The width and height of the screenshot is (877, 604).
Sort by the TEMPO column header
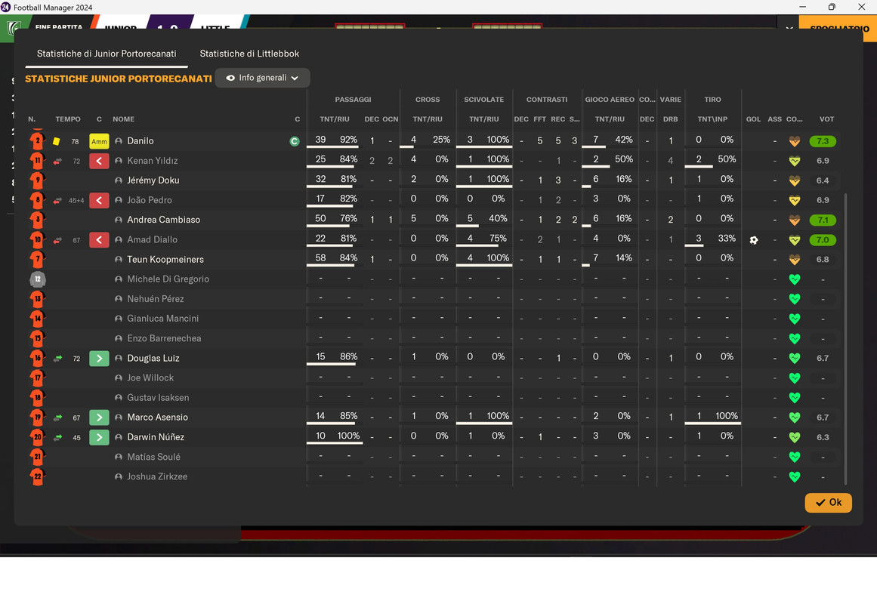point(68,119)
